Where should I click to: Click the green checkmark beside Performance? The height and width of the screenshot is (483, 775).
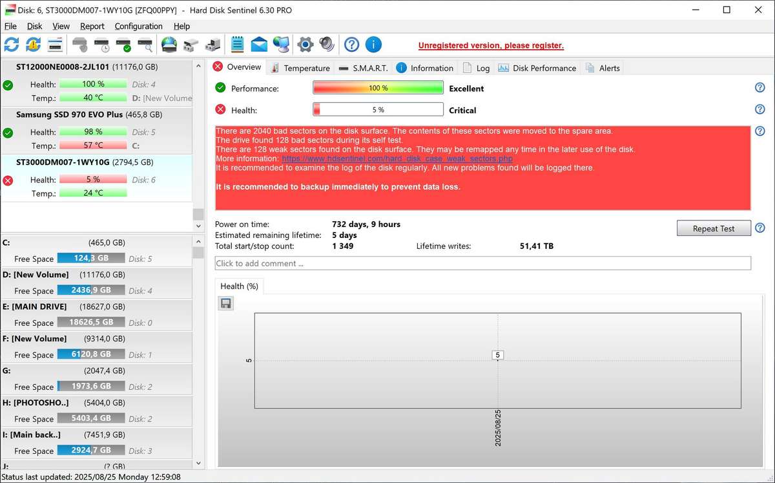point(220,88)
